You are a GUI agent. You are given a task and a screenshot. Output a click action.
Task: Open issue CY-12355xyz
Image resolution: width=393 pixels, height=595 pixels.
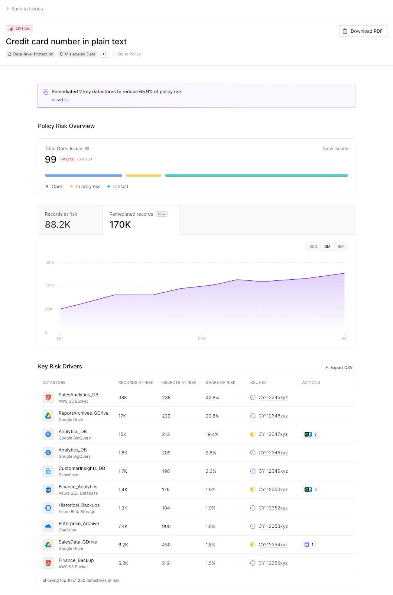[273, 563]
